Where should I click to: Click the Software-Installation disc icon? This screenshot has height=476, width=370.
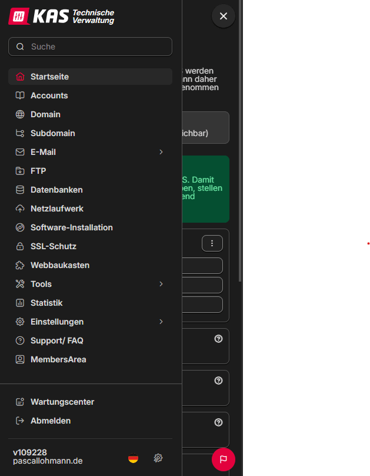(20, 227)
